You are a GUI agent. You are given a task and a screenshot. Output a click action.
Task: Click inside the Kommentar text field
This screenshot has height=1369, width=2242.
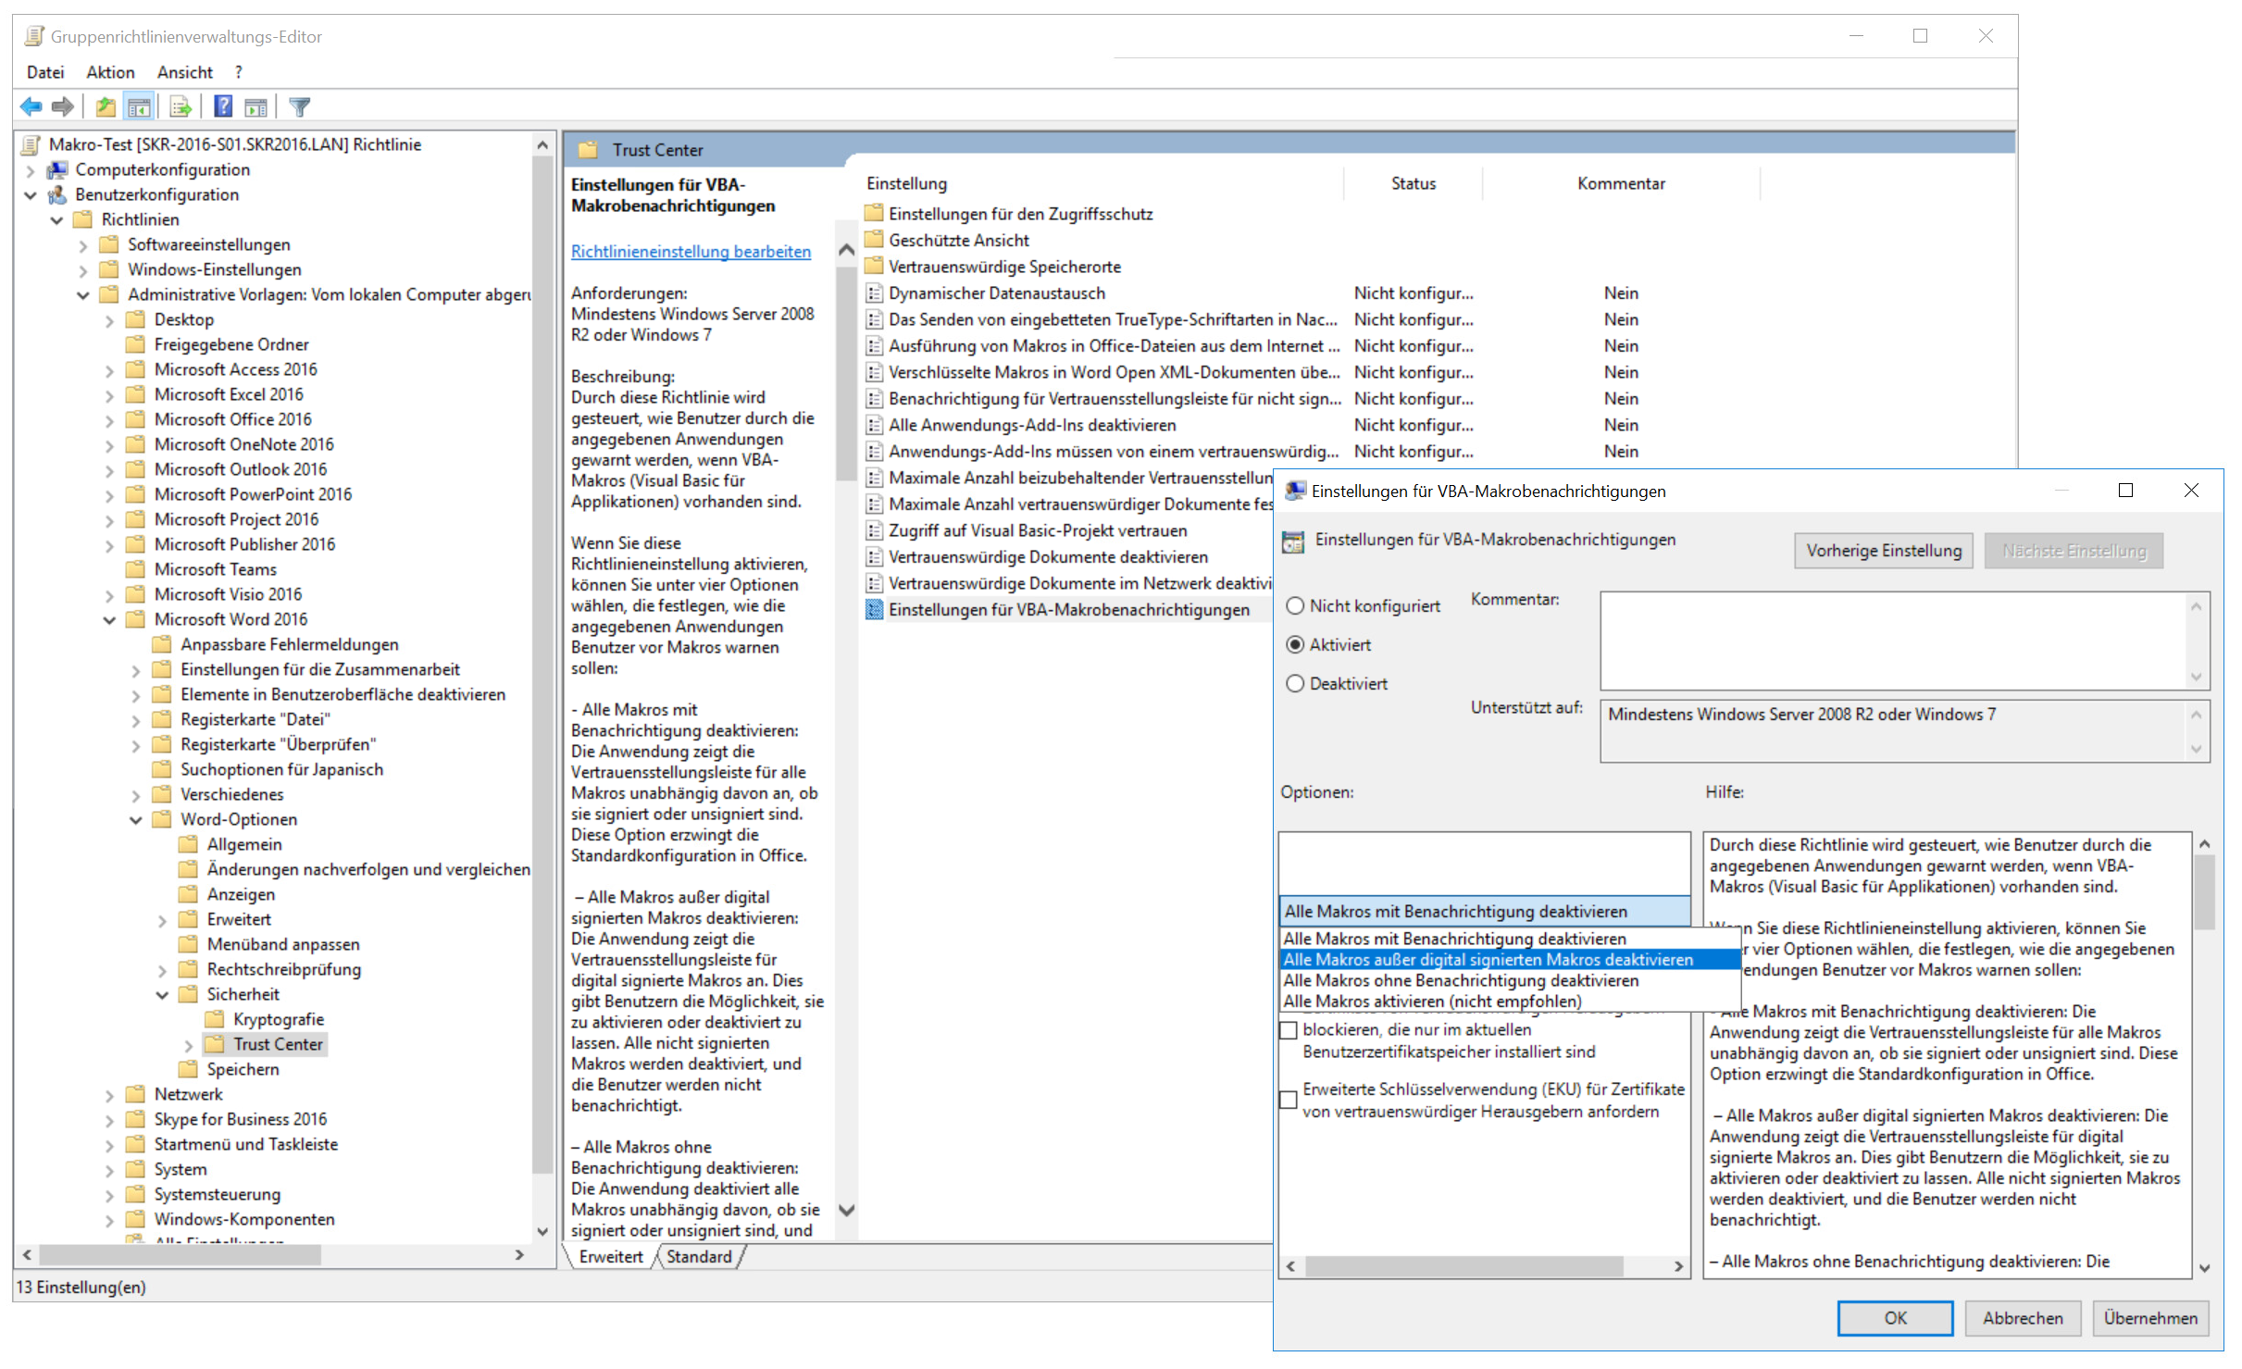tap(1893, 641)
